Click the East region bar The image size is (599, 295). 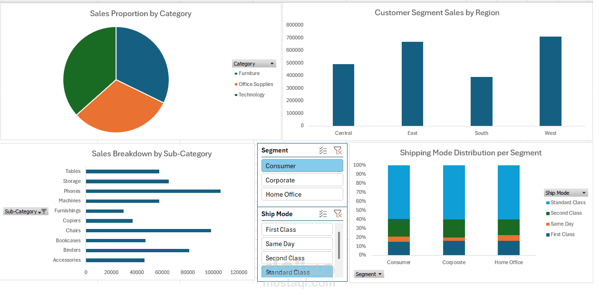point(412,84)
